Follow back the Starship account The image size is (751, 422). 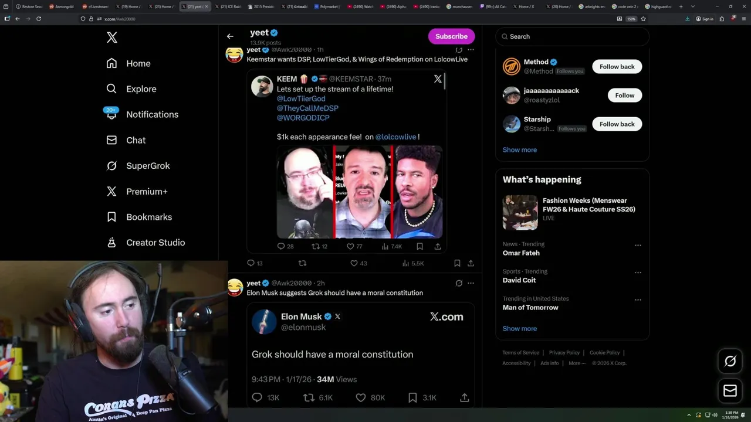(x=617, y=124)
